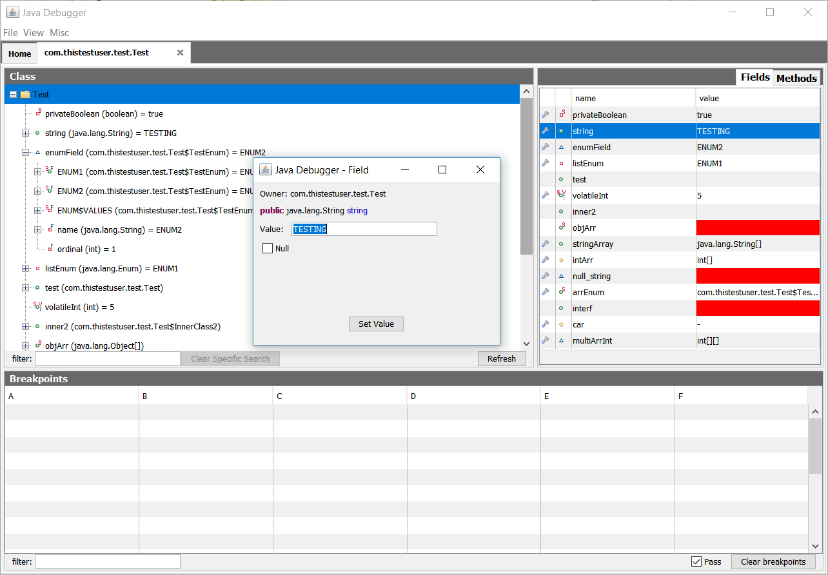The image size is (828, 575).
Task: Click the Test folder icon in tree
Action: (25, 95)
